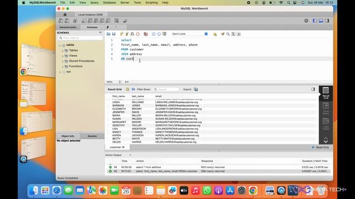Open Workbench preferences gear icon
Image resolution: width=355 pixels, height=199 pixels.
point(306,21)
